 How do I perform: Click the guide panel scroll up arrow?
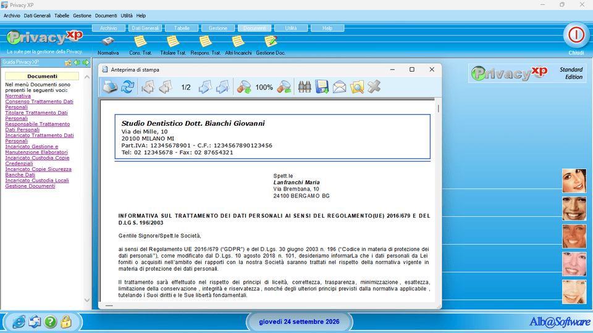[x=87, y=77]
